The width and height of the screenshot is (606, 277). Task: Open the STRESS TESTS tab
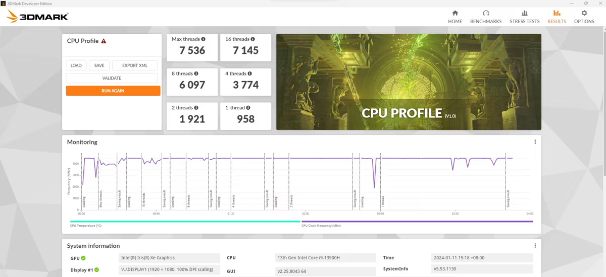coord(525,17)
